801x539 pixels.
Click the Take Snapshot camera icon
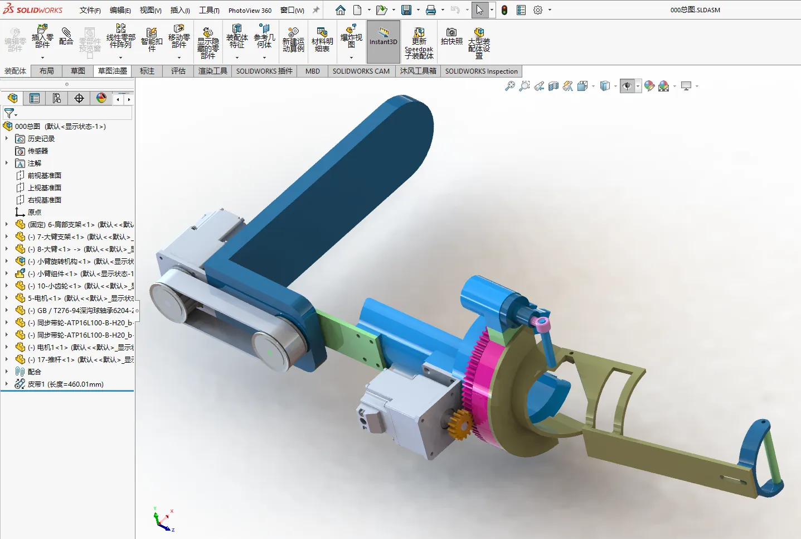[452, 37]
